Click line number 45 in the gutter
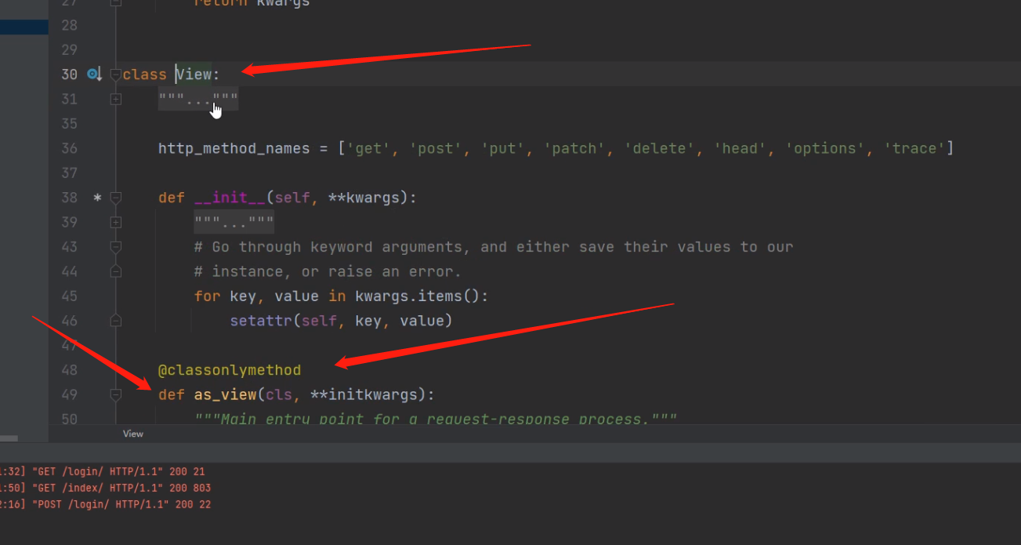 69,296
